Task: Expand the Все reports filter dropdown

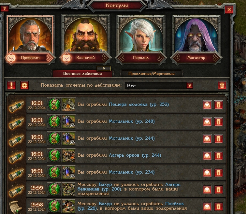Action: point(190,86)
